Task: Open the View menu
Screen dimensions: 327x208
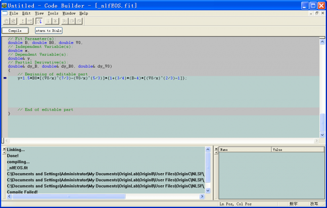Action: point(39,13)
